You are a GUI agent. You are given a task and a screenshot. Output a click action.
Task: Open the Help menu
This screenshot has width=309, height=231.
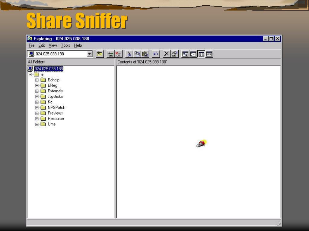pos(78,45)
